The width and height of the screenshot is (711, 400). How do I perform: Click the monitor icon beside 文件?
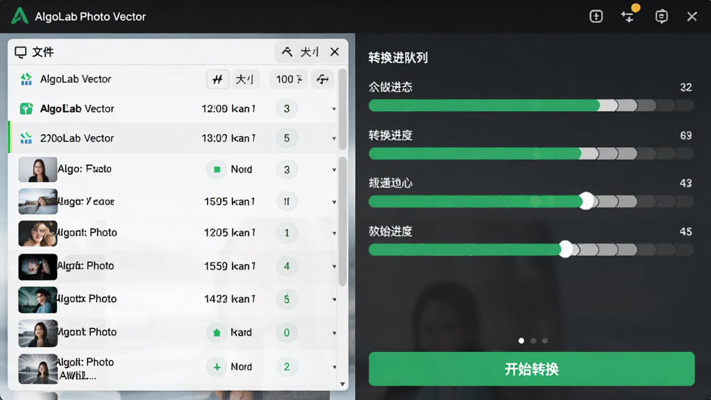click(20, 52)
